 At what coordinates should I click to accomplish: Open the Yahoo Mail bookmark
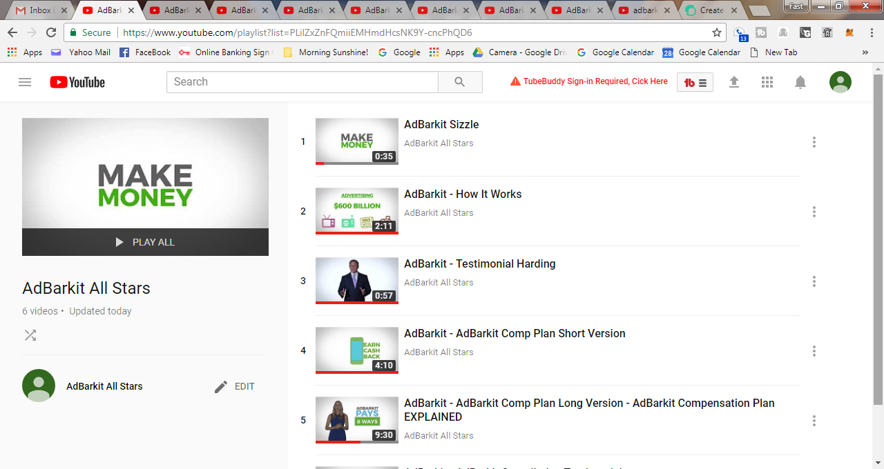click(x=80, y=52)
